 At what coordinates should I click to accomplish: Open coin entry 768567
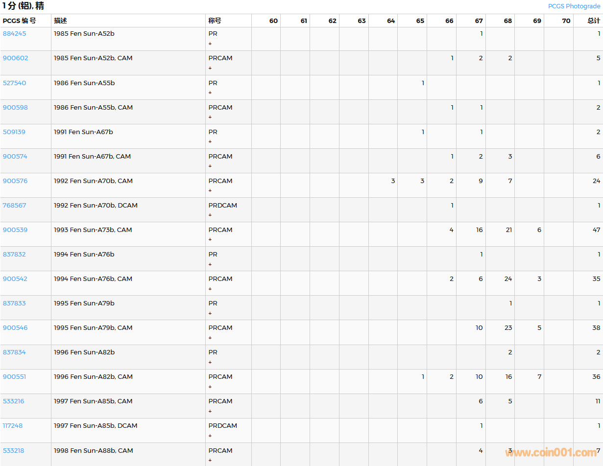(15, 205)
